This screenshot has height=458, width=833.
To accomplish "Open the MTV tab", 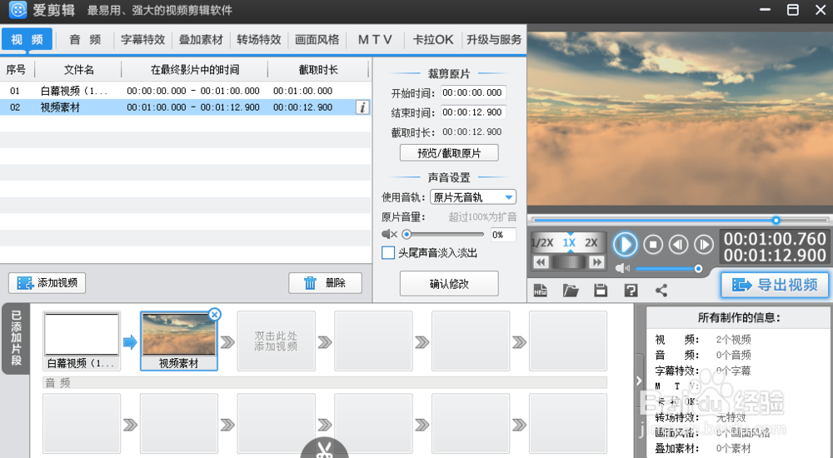I will [x=375, y=39].
